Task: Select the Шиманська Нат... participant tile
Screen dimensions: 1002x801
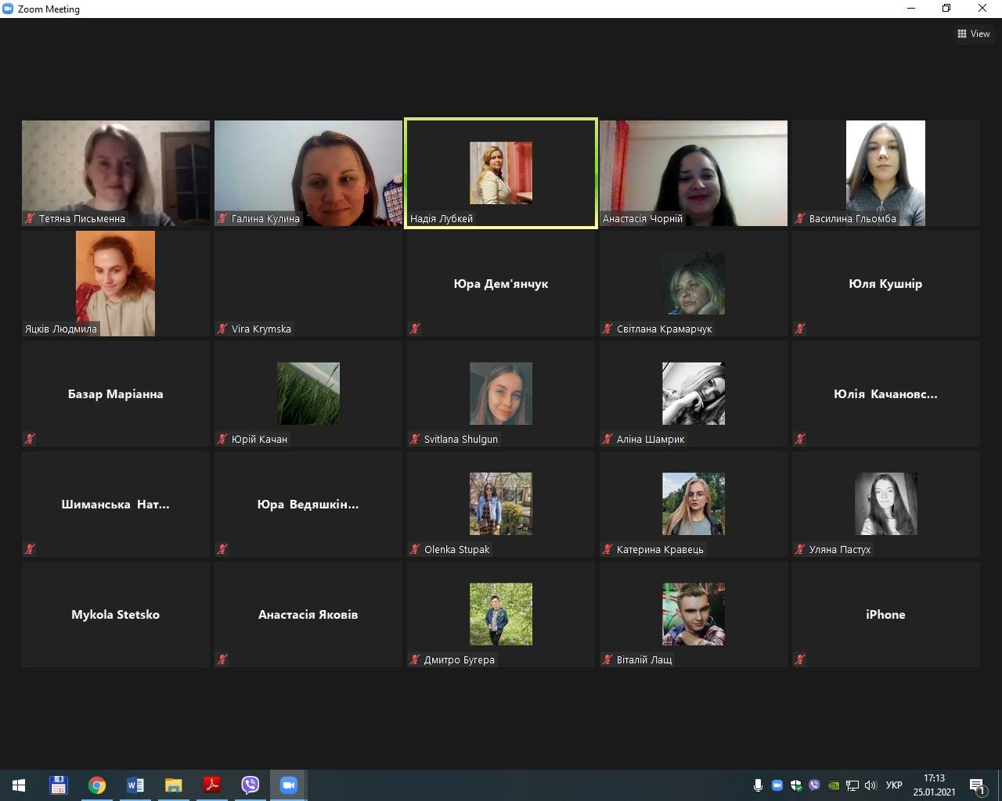Action: [x=116, y=504]
